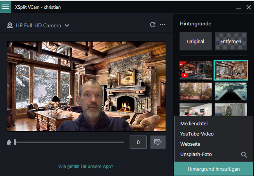Choose Entfernen to remove the background
Screen dimensions: 254x176
[x=231, y=41]
